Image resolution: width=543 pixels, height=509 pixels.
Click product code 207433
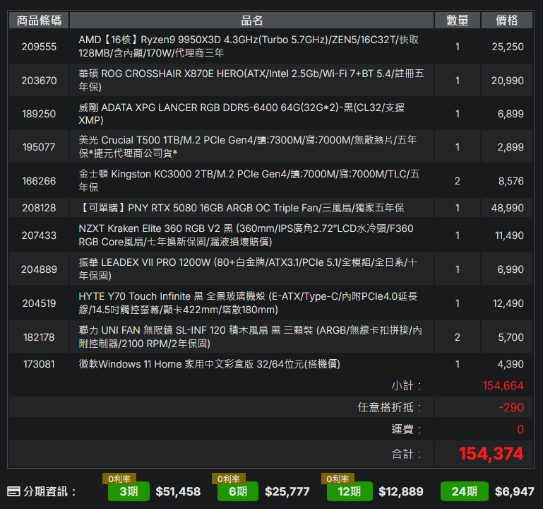pyautogui.click(x=39, y=235)
